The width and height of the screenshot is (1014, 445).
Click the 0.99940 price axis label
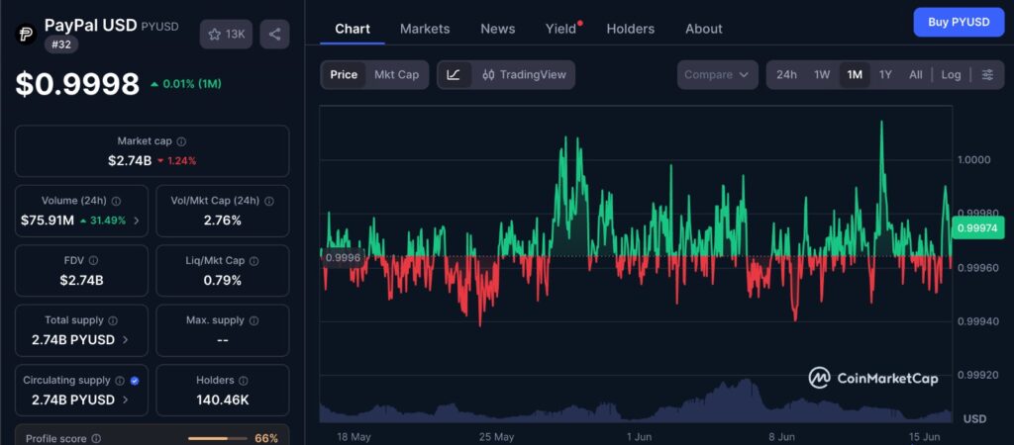pyautogui.click(x=977, y=321)
